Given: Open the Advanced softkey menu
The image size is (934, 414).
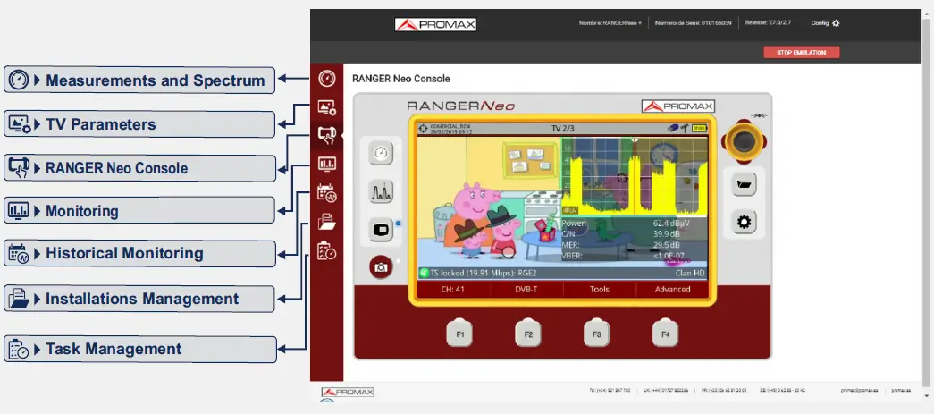Looking at the screenshot, I should [672, 290].
